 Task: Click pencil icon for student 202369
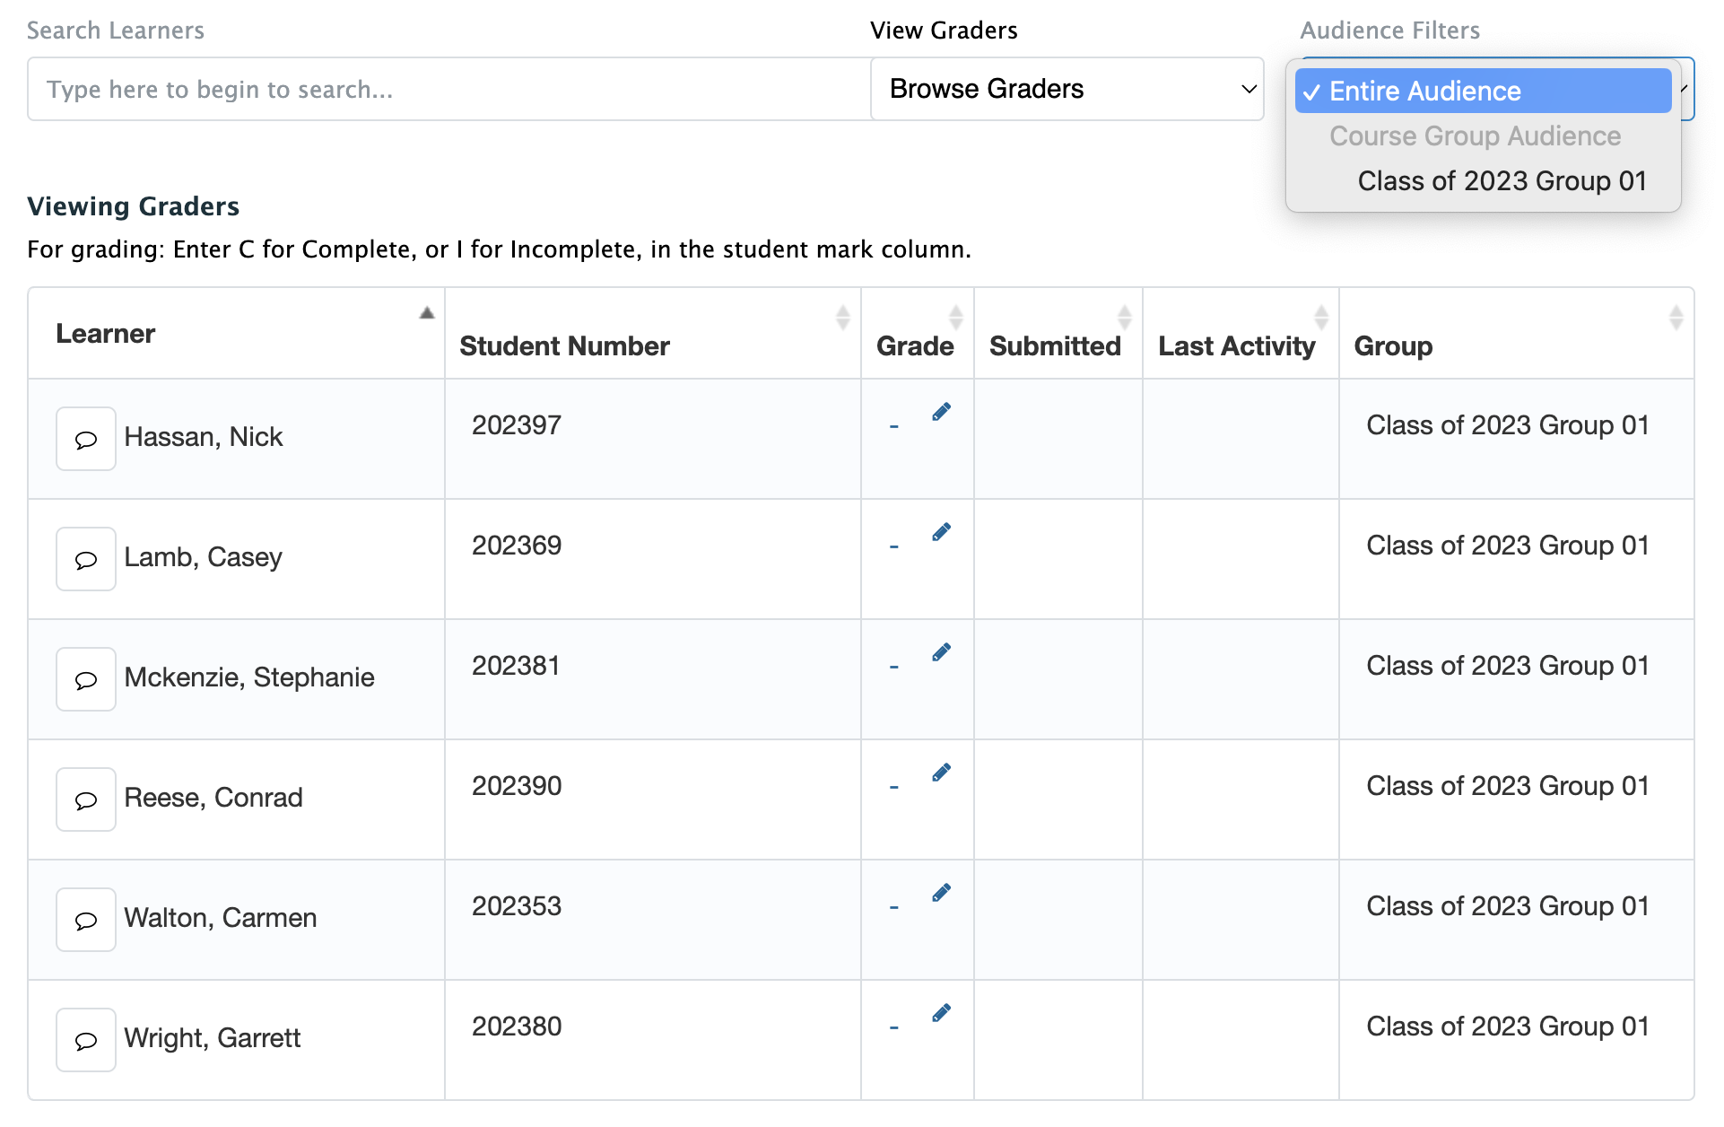point(941,532)
